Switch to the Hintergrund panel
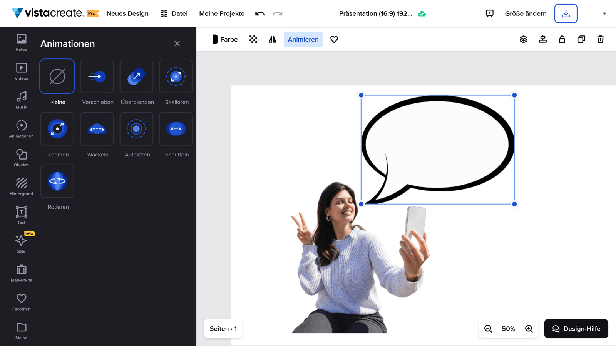Screen dimensions: 616x346 (21, 186)
